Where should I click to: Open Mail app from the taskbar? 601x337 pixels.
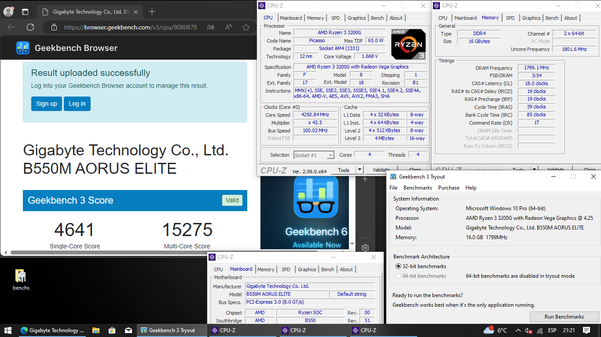click(x=128, y=330)
